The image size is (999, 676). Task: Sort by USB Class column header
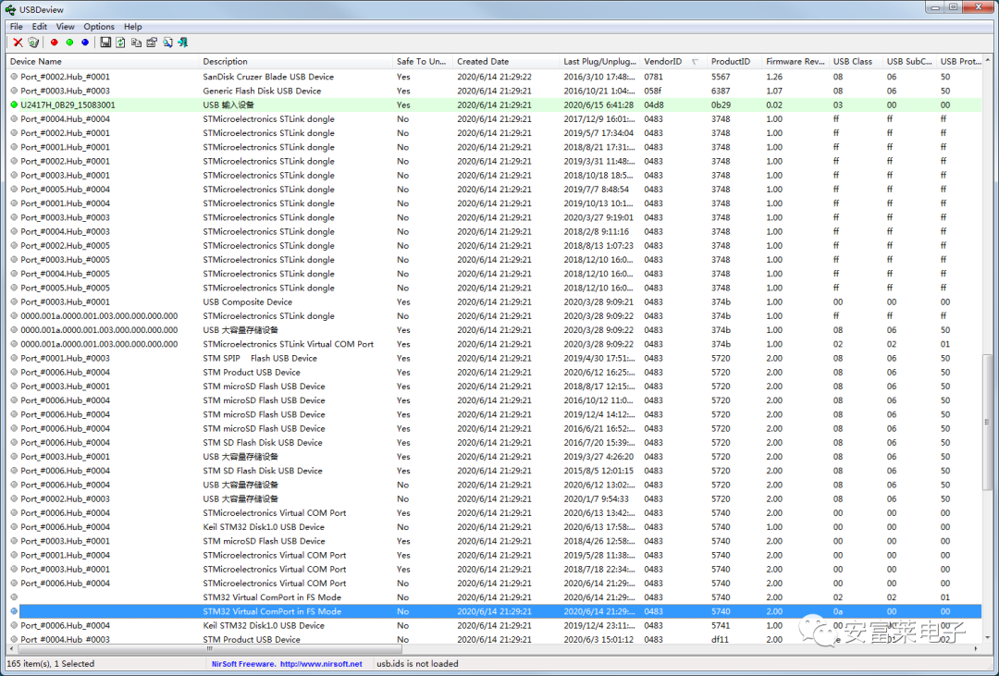pos(856,62)
